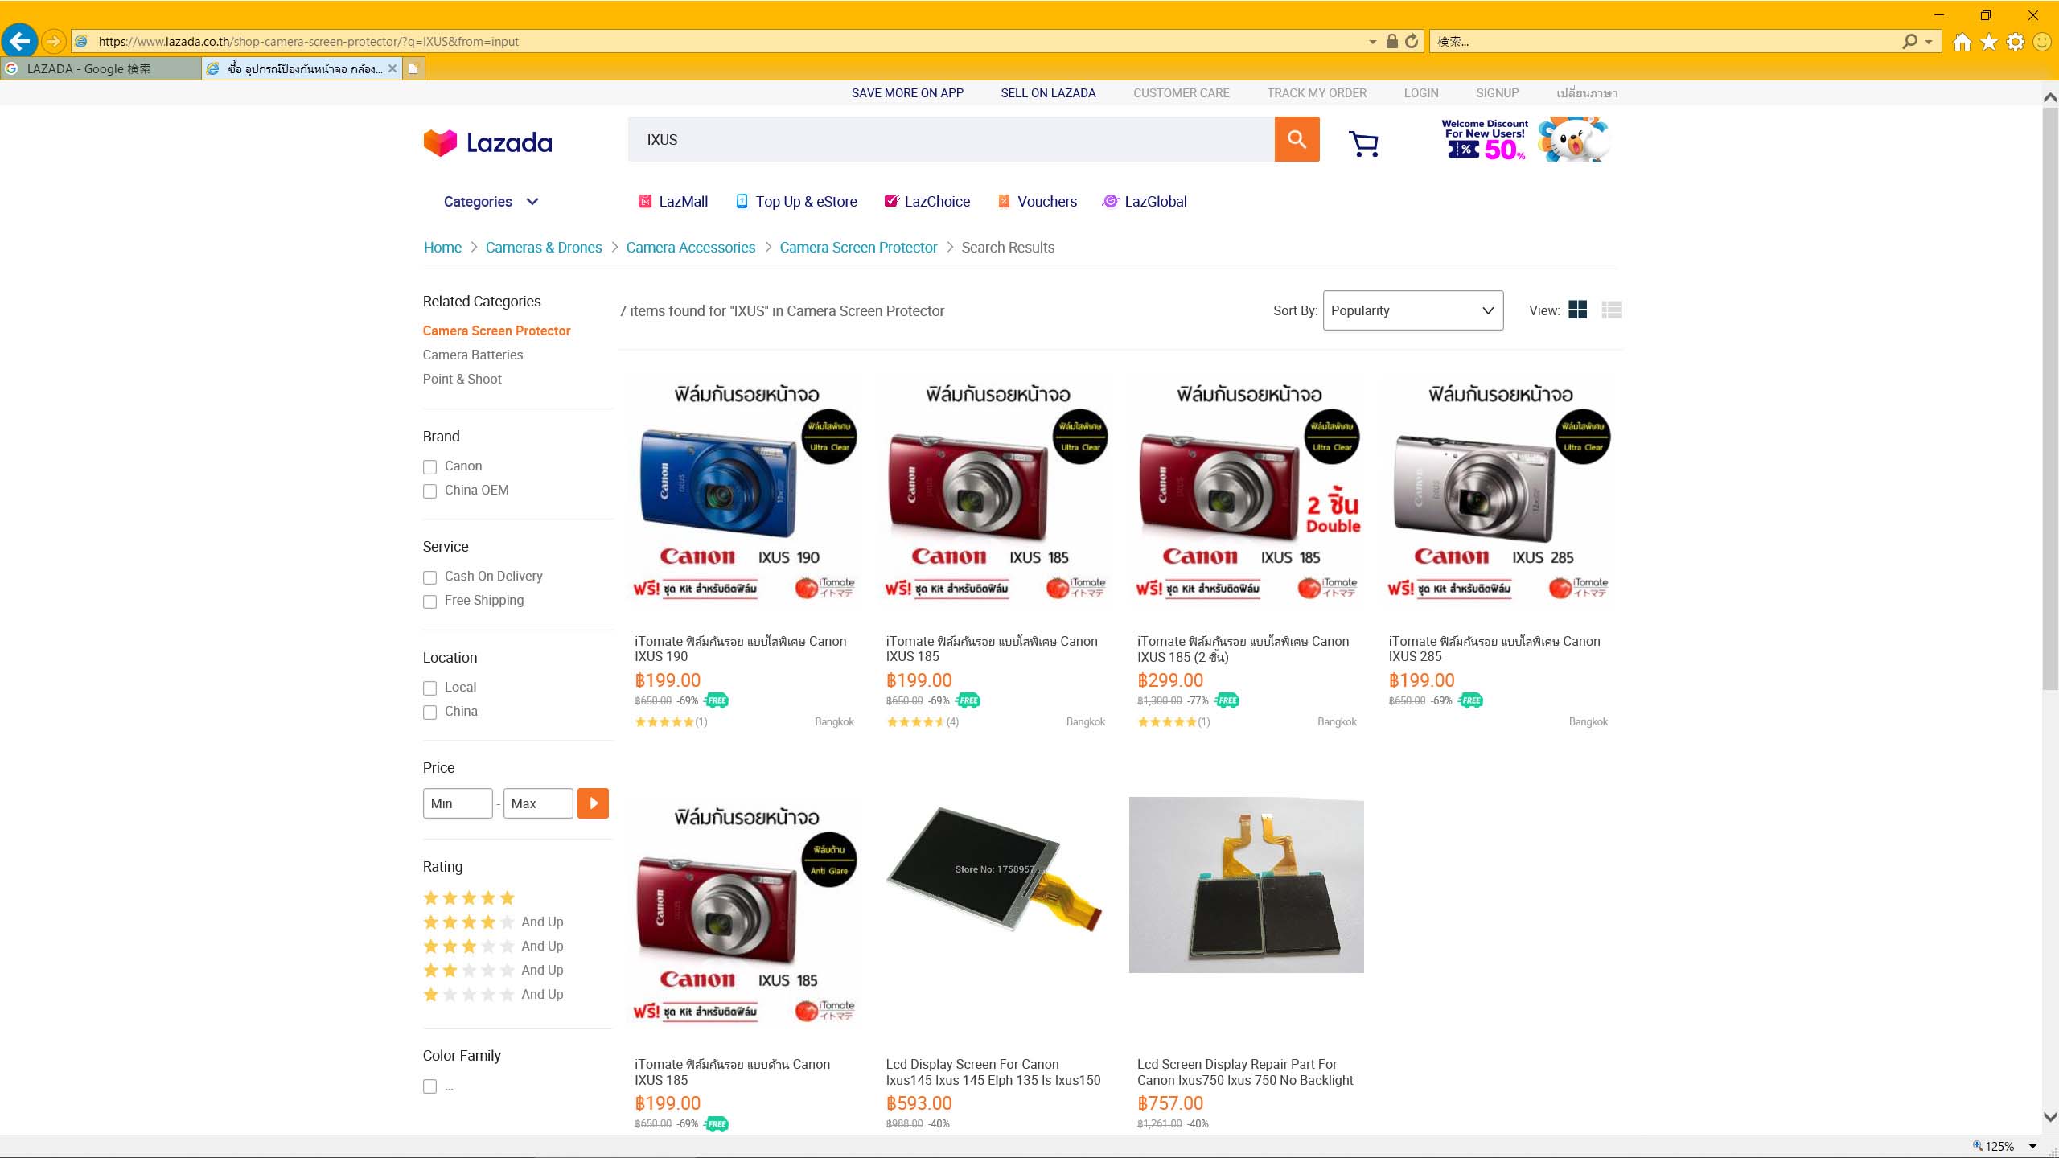Open address bar history dropdown arrow
Viewport: 2059px width, 1158px height.
coord(1372,42)
